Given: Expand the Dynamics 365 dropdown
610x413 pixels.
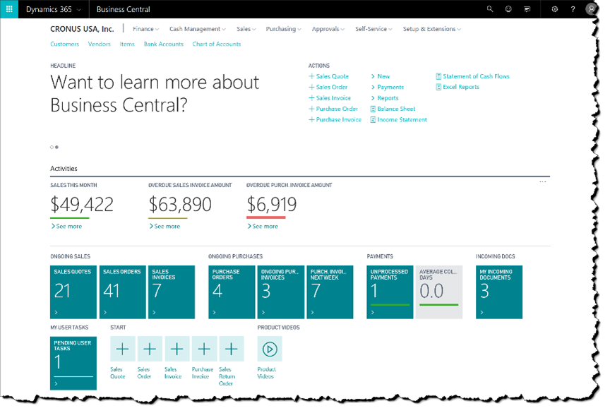Looking at the screenshot, I should pyautogui.click(x=54, y=9).
